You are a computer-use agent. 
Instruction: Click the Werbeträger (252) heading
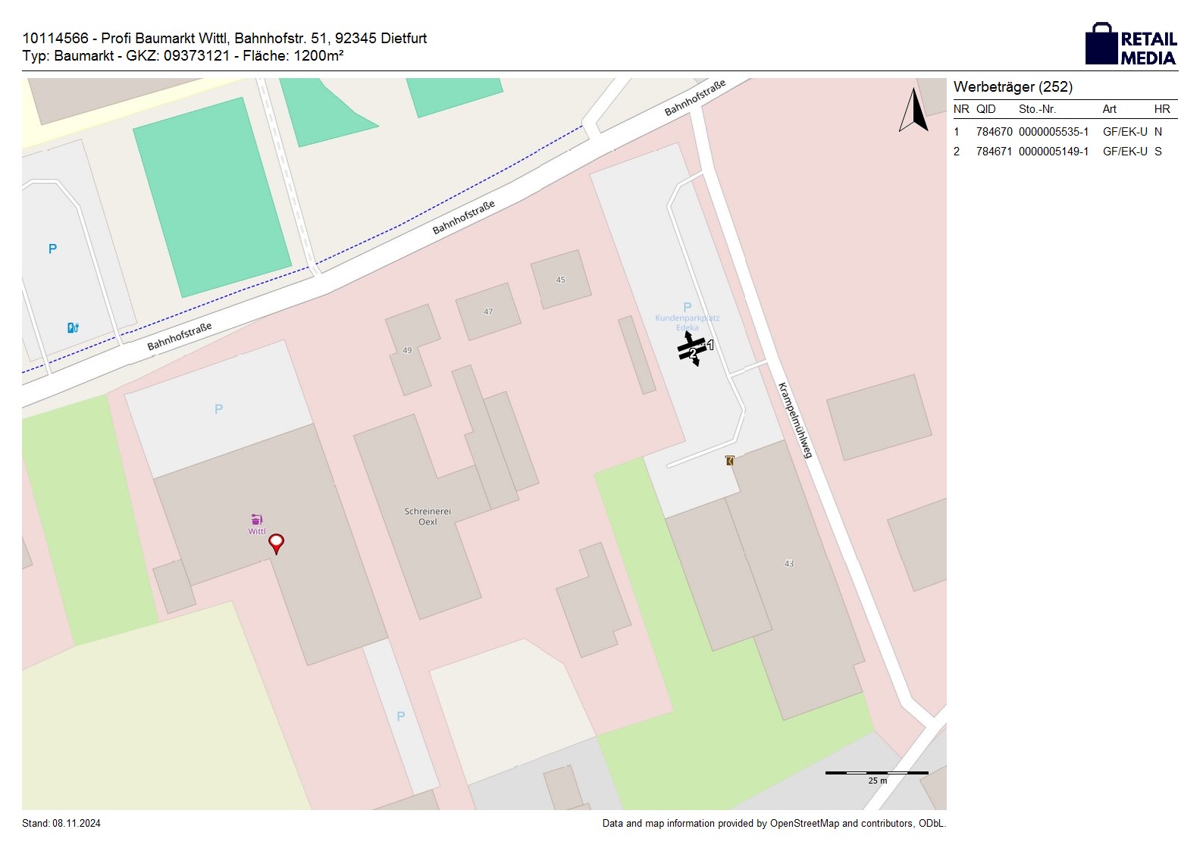[1013, 87]
